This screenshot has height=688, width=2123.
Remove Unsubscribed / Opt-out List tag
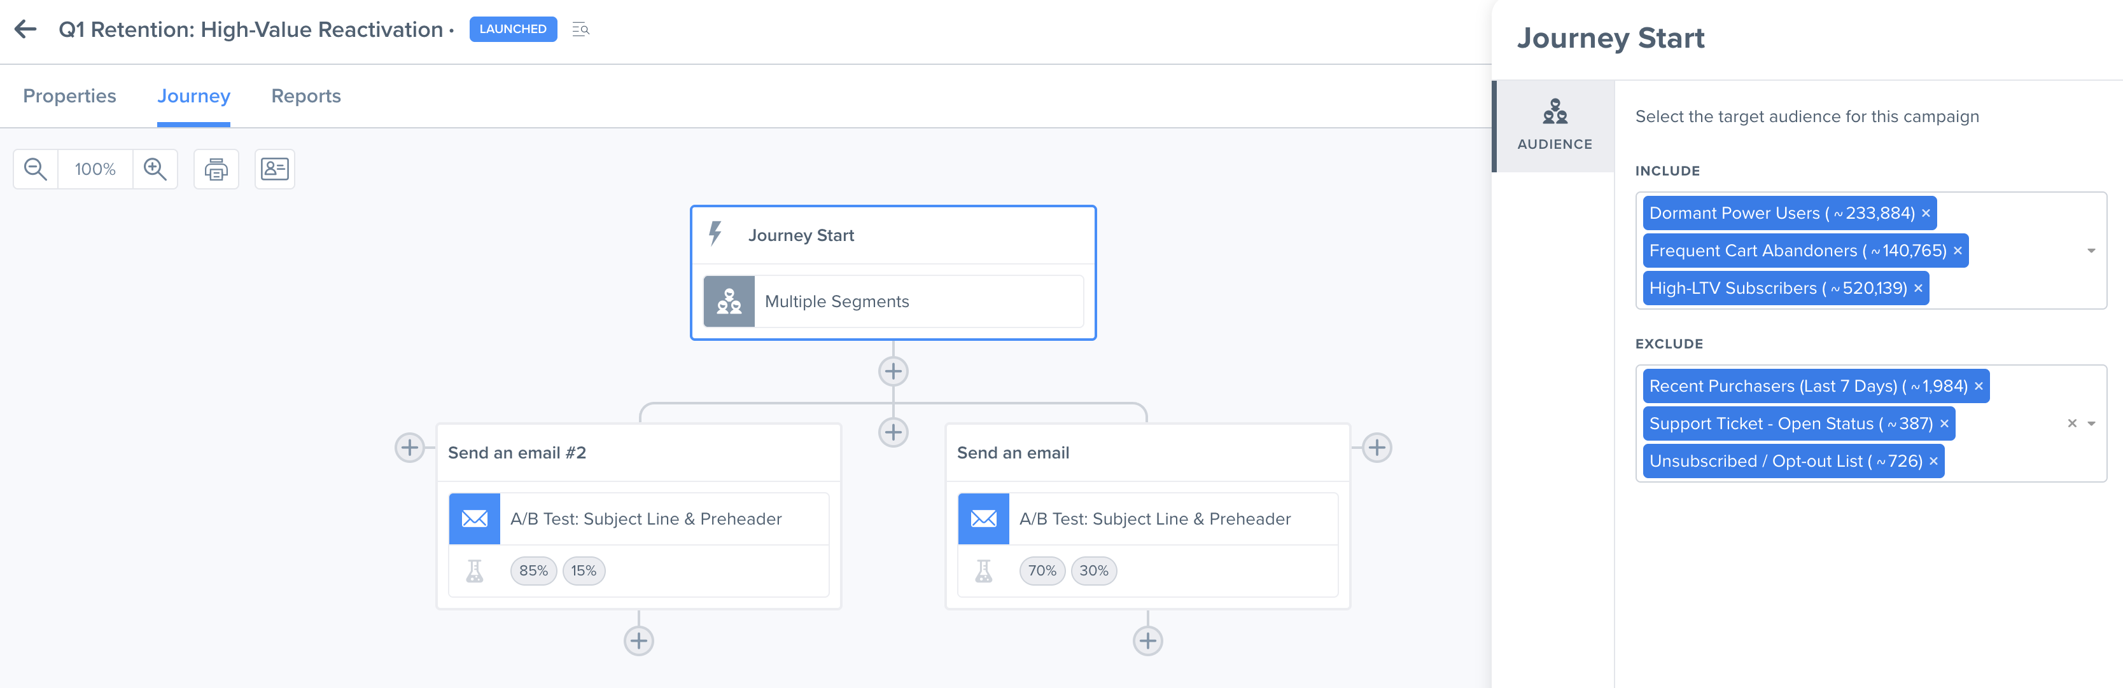[x=1933, y=462]
